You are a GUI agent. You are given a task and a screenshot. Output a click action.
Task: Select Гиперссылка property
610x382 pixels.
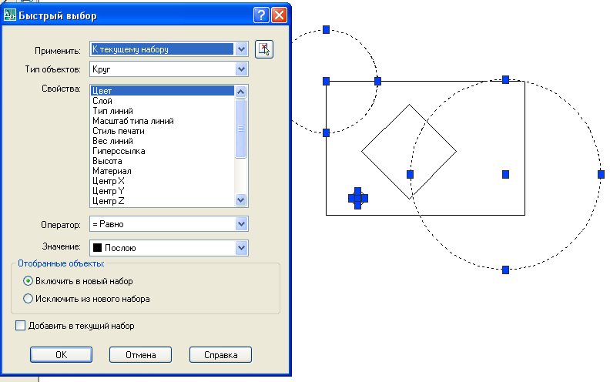click(x=163, y=151)
